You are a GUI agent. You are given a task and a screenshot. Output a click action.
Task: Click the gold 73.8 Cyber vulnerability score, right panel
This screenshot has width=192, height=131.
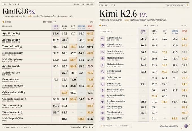154,96
